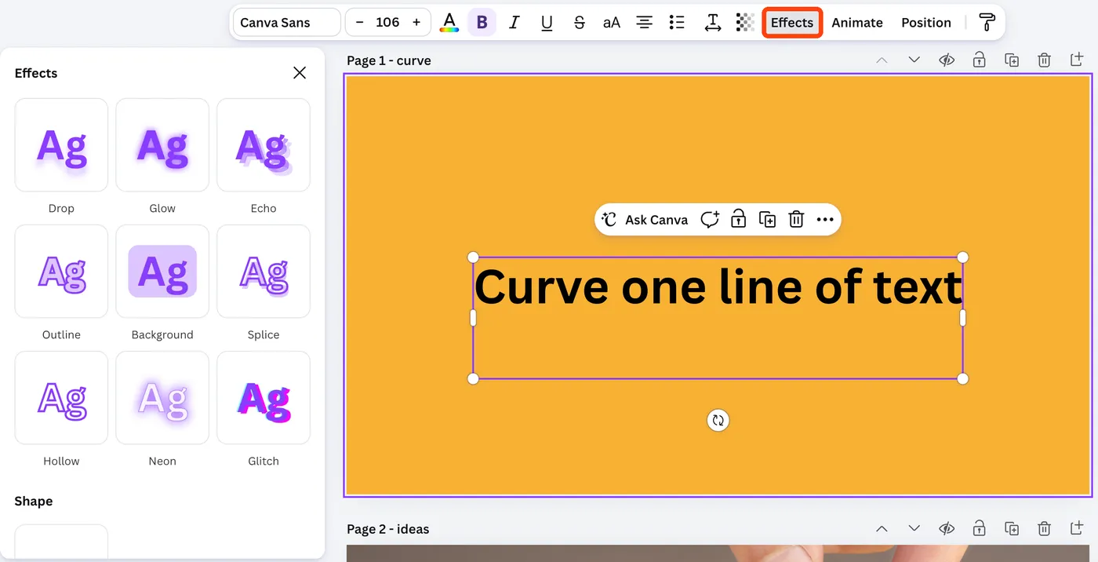Click the rotate handle below the text
This screenshot has height=562, width=1098.
[x=718, y=420]
